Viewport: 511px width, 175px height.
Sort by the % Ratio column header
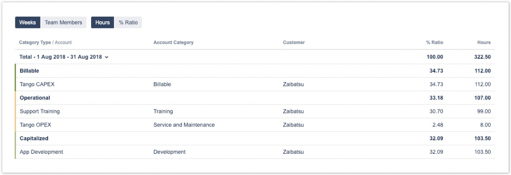point(434,42)
